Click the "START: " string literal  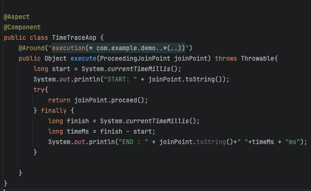point(121,79)
